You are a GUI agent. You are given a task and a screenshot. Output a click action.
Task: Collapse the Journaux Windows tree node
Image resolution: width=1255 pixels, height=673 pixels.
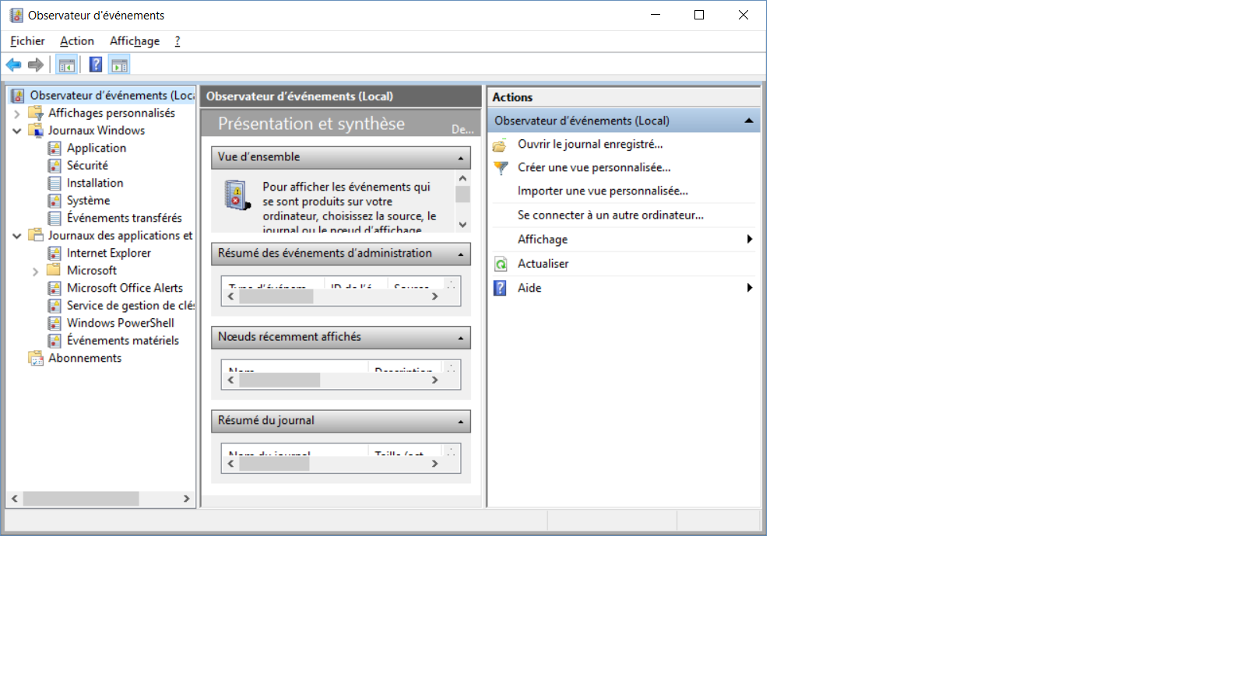pyautogui.click(x=16, y=131)
